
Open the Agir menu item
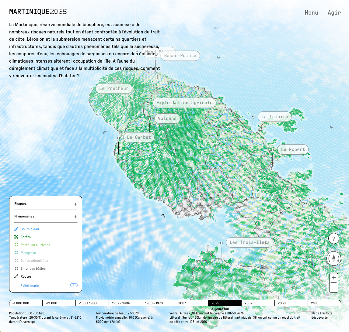click(334, 12)
